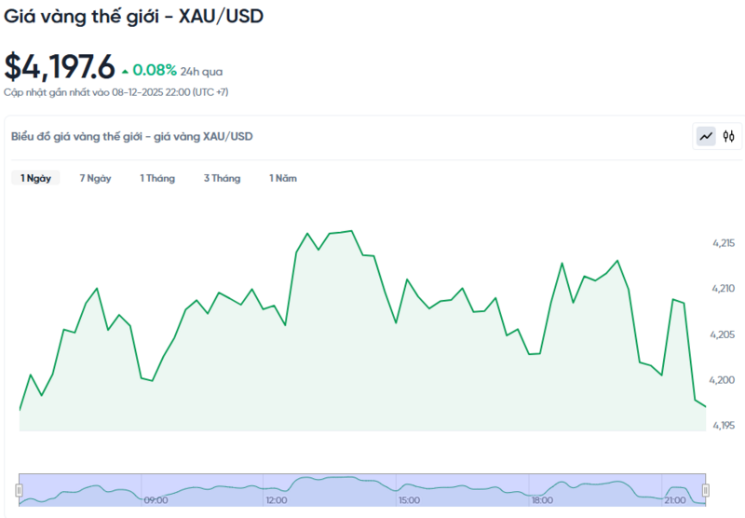Click the left handle of the range slider
Viewport: 745px width, 518px height.
[19, 490]
